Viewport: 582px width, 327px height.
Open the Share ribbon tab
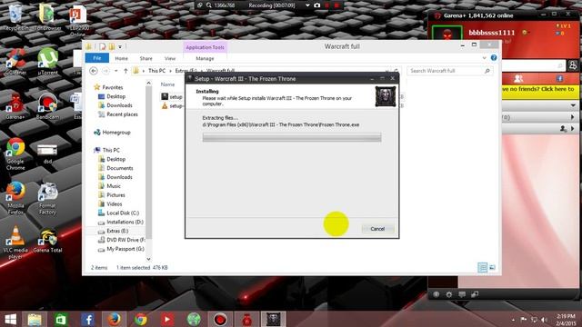coord(145,58)
